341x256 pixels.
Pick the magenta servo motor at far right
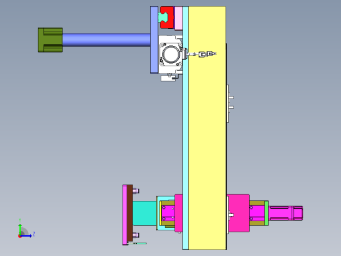[286, 213]
